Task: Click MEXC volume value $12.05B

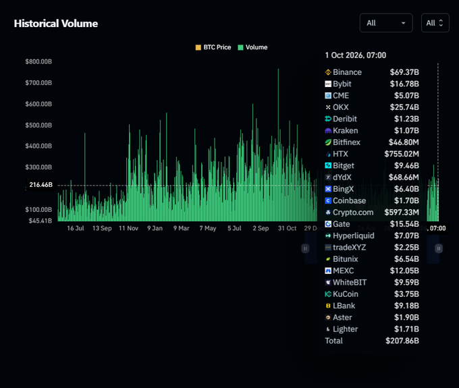Action: [x=404, y=271]
